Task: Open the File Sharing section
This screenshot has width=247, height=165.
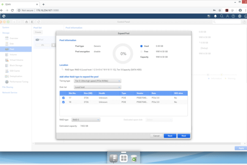Action: click(8, 87)
